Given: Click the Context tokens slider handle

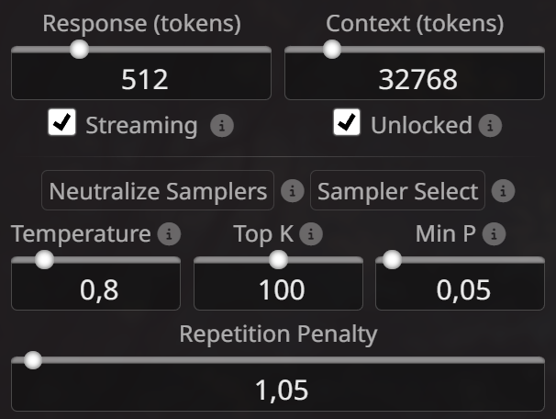Looking at the screenshot, I should pos(332,49).
